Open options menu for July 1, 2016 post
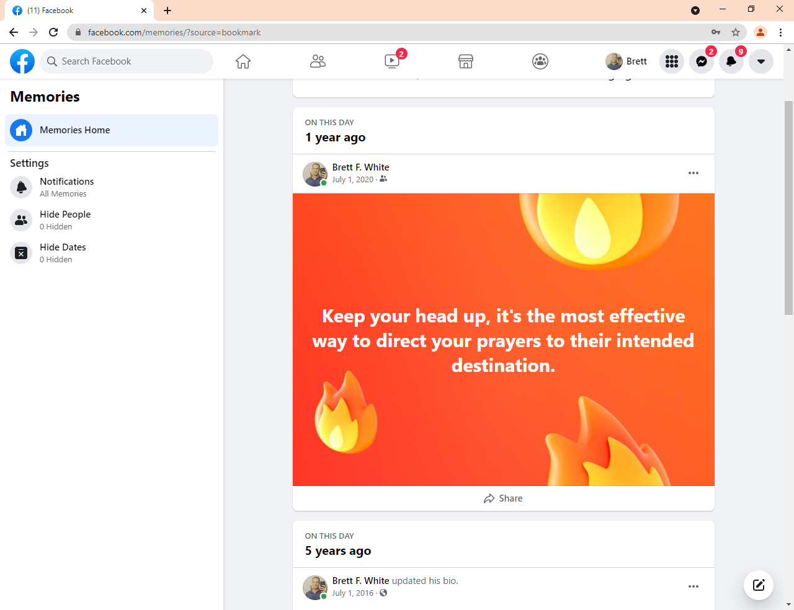The height and width of the screenshot is (610, 794). tap(694, 586)
